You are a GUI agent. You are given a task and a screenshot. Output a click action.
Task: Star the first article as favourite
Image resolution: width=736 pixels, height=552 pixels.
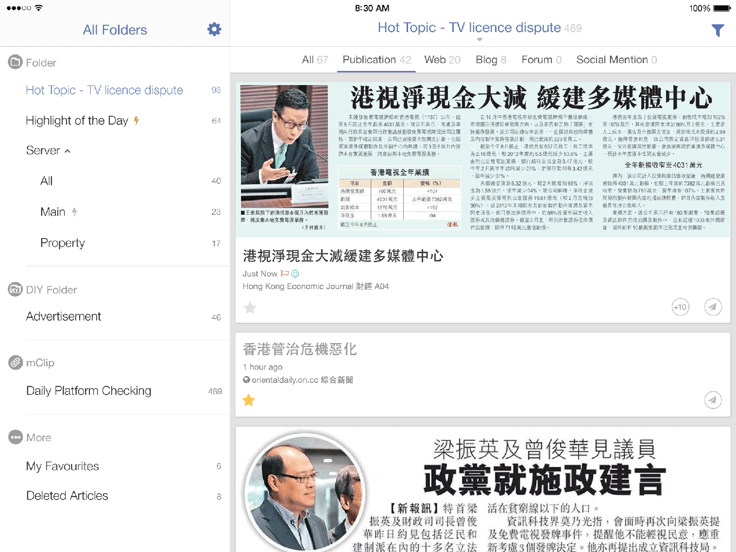(250, 308)
